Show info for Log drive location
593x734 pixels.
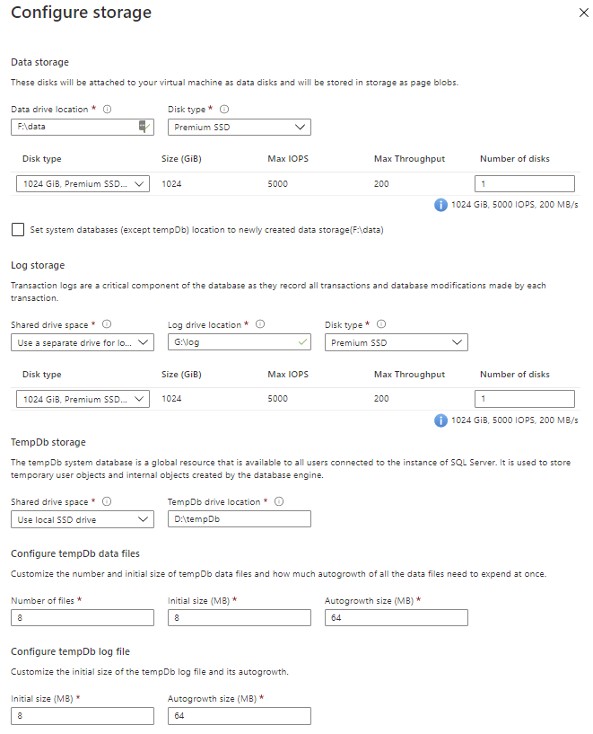260,324
